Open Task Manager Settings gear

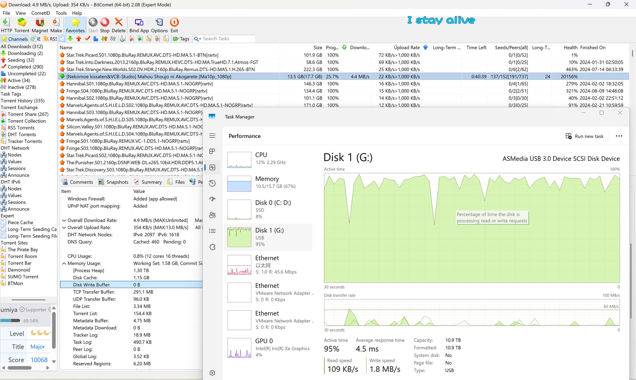click(212, 373)
